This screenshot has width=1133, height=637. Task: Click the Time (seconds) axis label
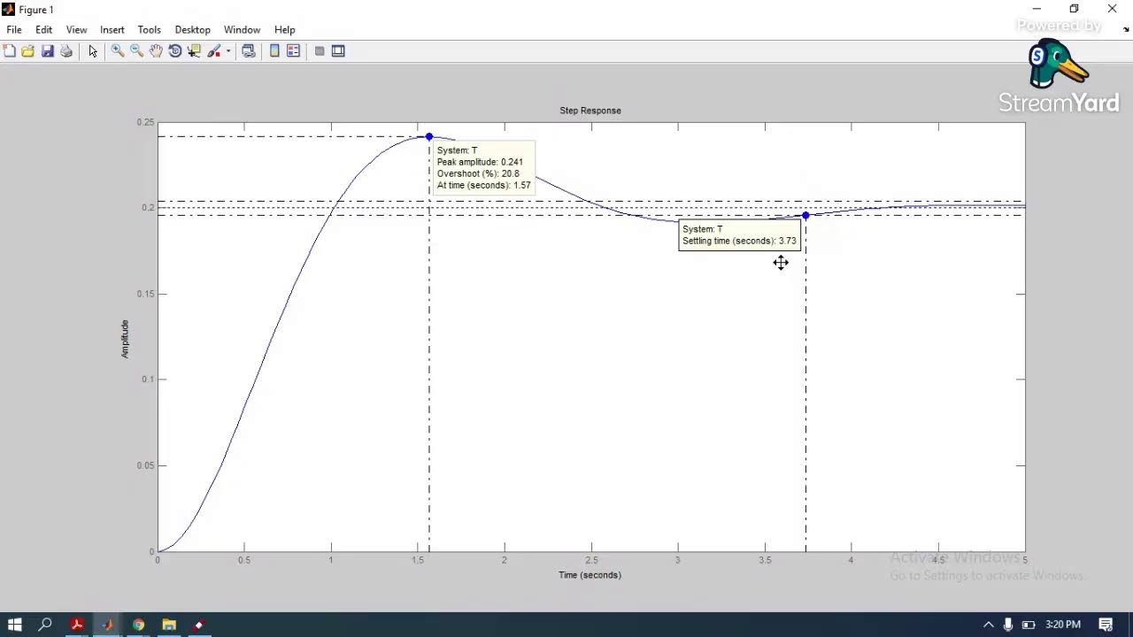[590, 575]
